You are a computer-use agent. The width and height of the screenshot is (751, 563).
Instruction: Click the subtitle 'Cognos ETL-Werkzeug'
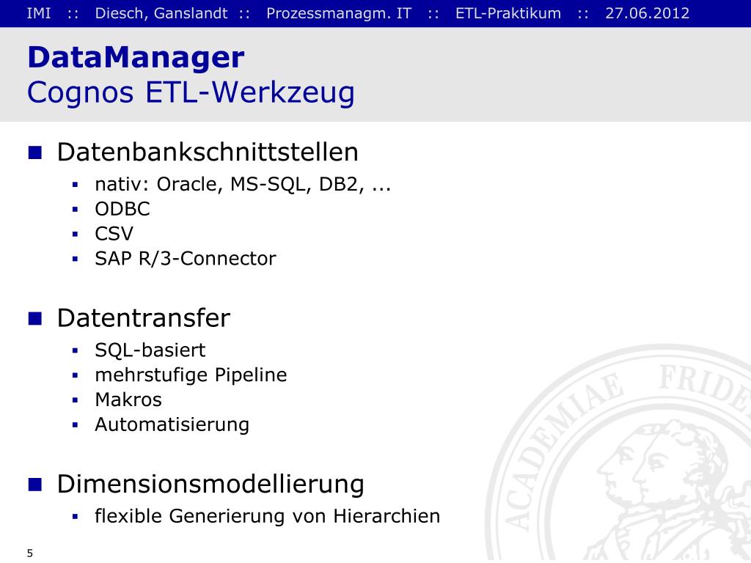191,93
